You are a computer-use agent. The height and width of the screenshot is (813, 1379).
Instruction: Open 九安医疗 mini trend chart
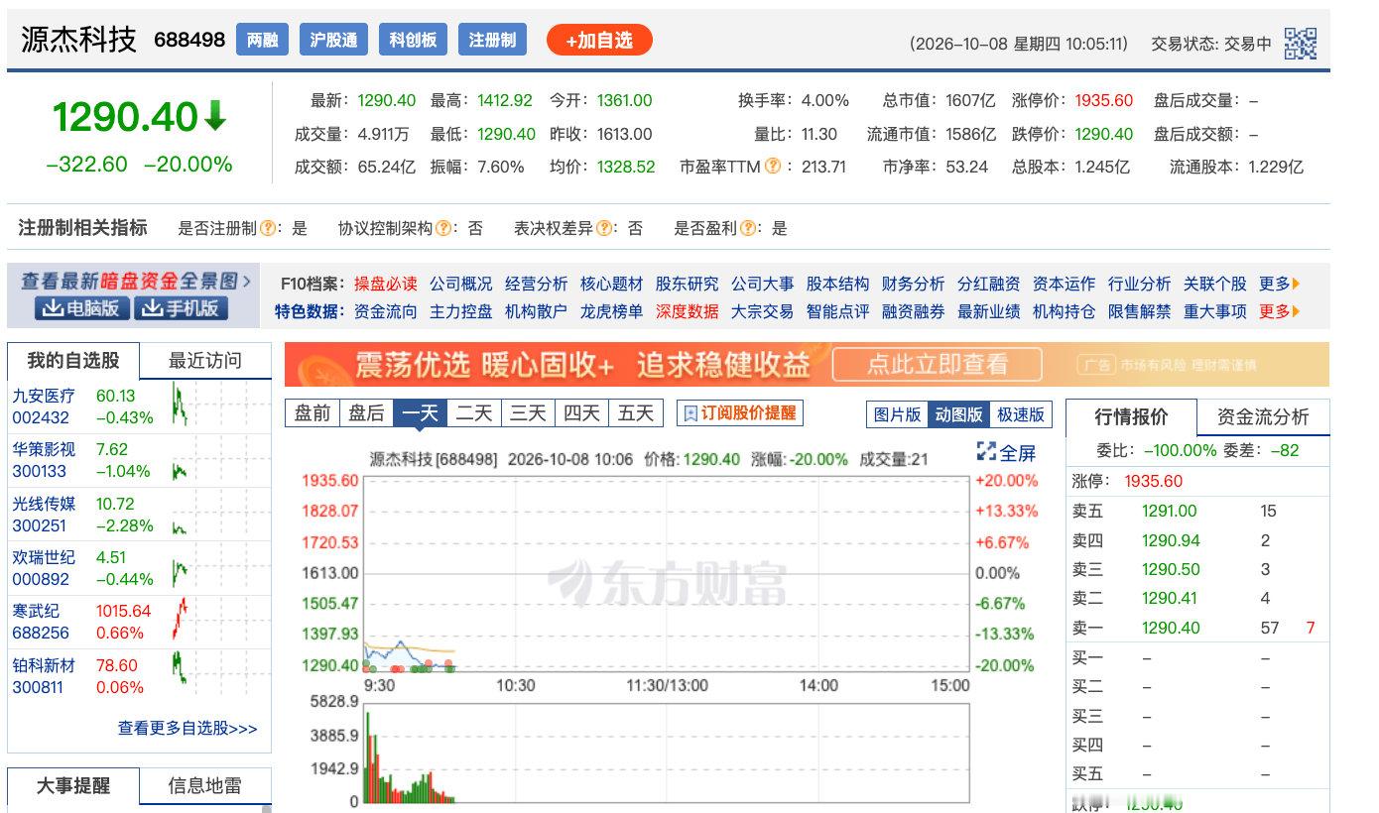[x=180, y=405]
